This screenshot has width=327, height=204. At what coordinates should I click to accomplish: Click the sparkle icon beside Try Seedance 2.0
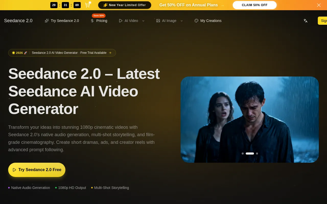coord(47,21)
